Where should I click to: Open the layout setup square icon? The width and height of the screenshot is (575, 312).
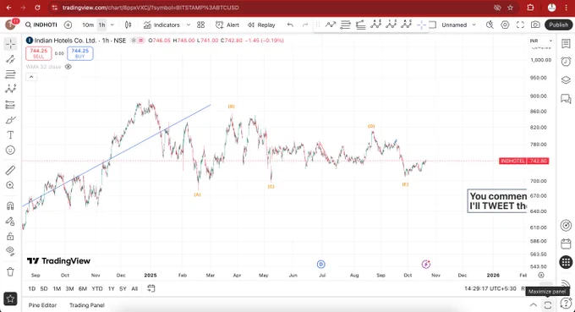tap(433, 25)
